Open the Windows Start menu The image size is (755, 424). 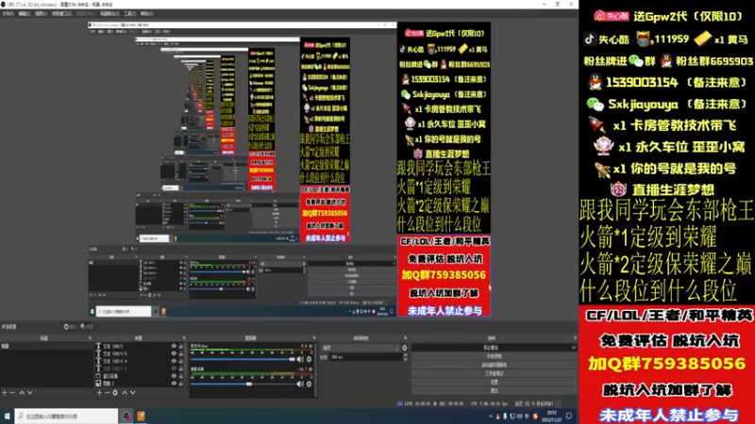click(x=8, y=416)
